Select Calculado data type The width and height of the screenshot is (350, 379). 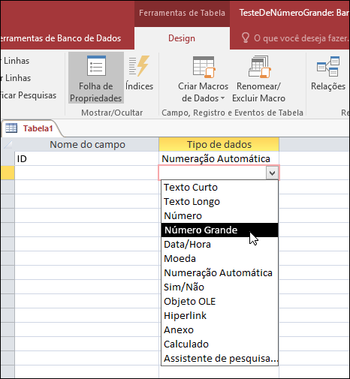[x=219, y=344]
